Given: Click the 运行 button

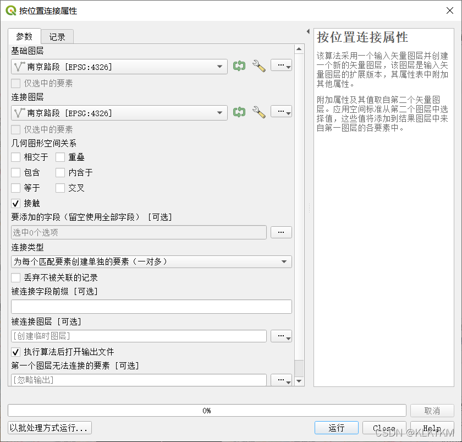Looking at the screenshot, I should pos(337,428).
